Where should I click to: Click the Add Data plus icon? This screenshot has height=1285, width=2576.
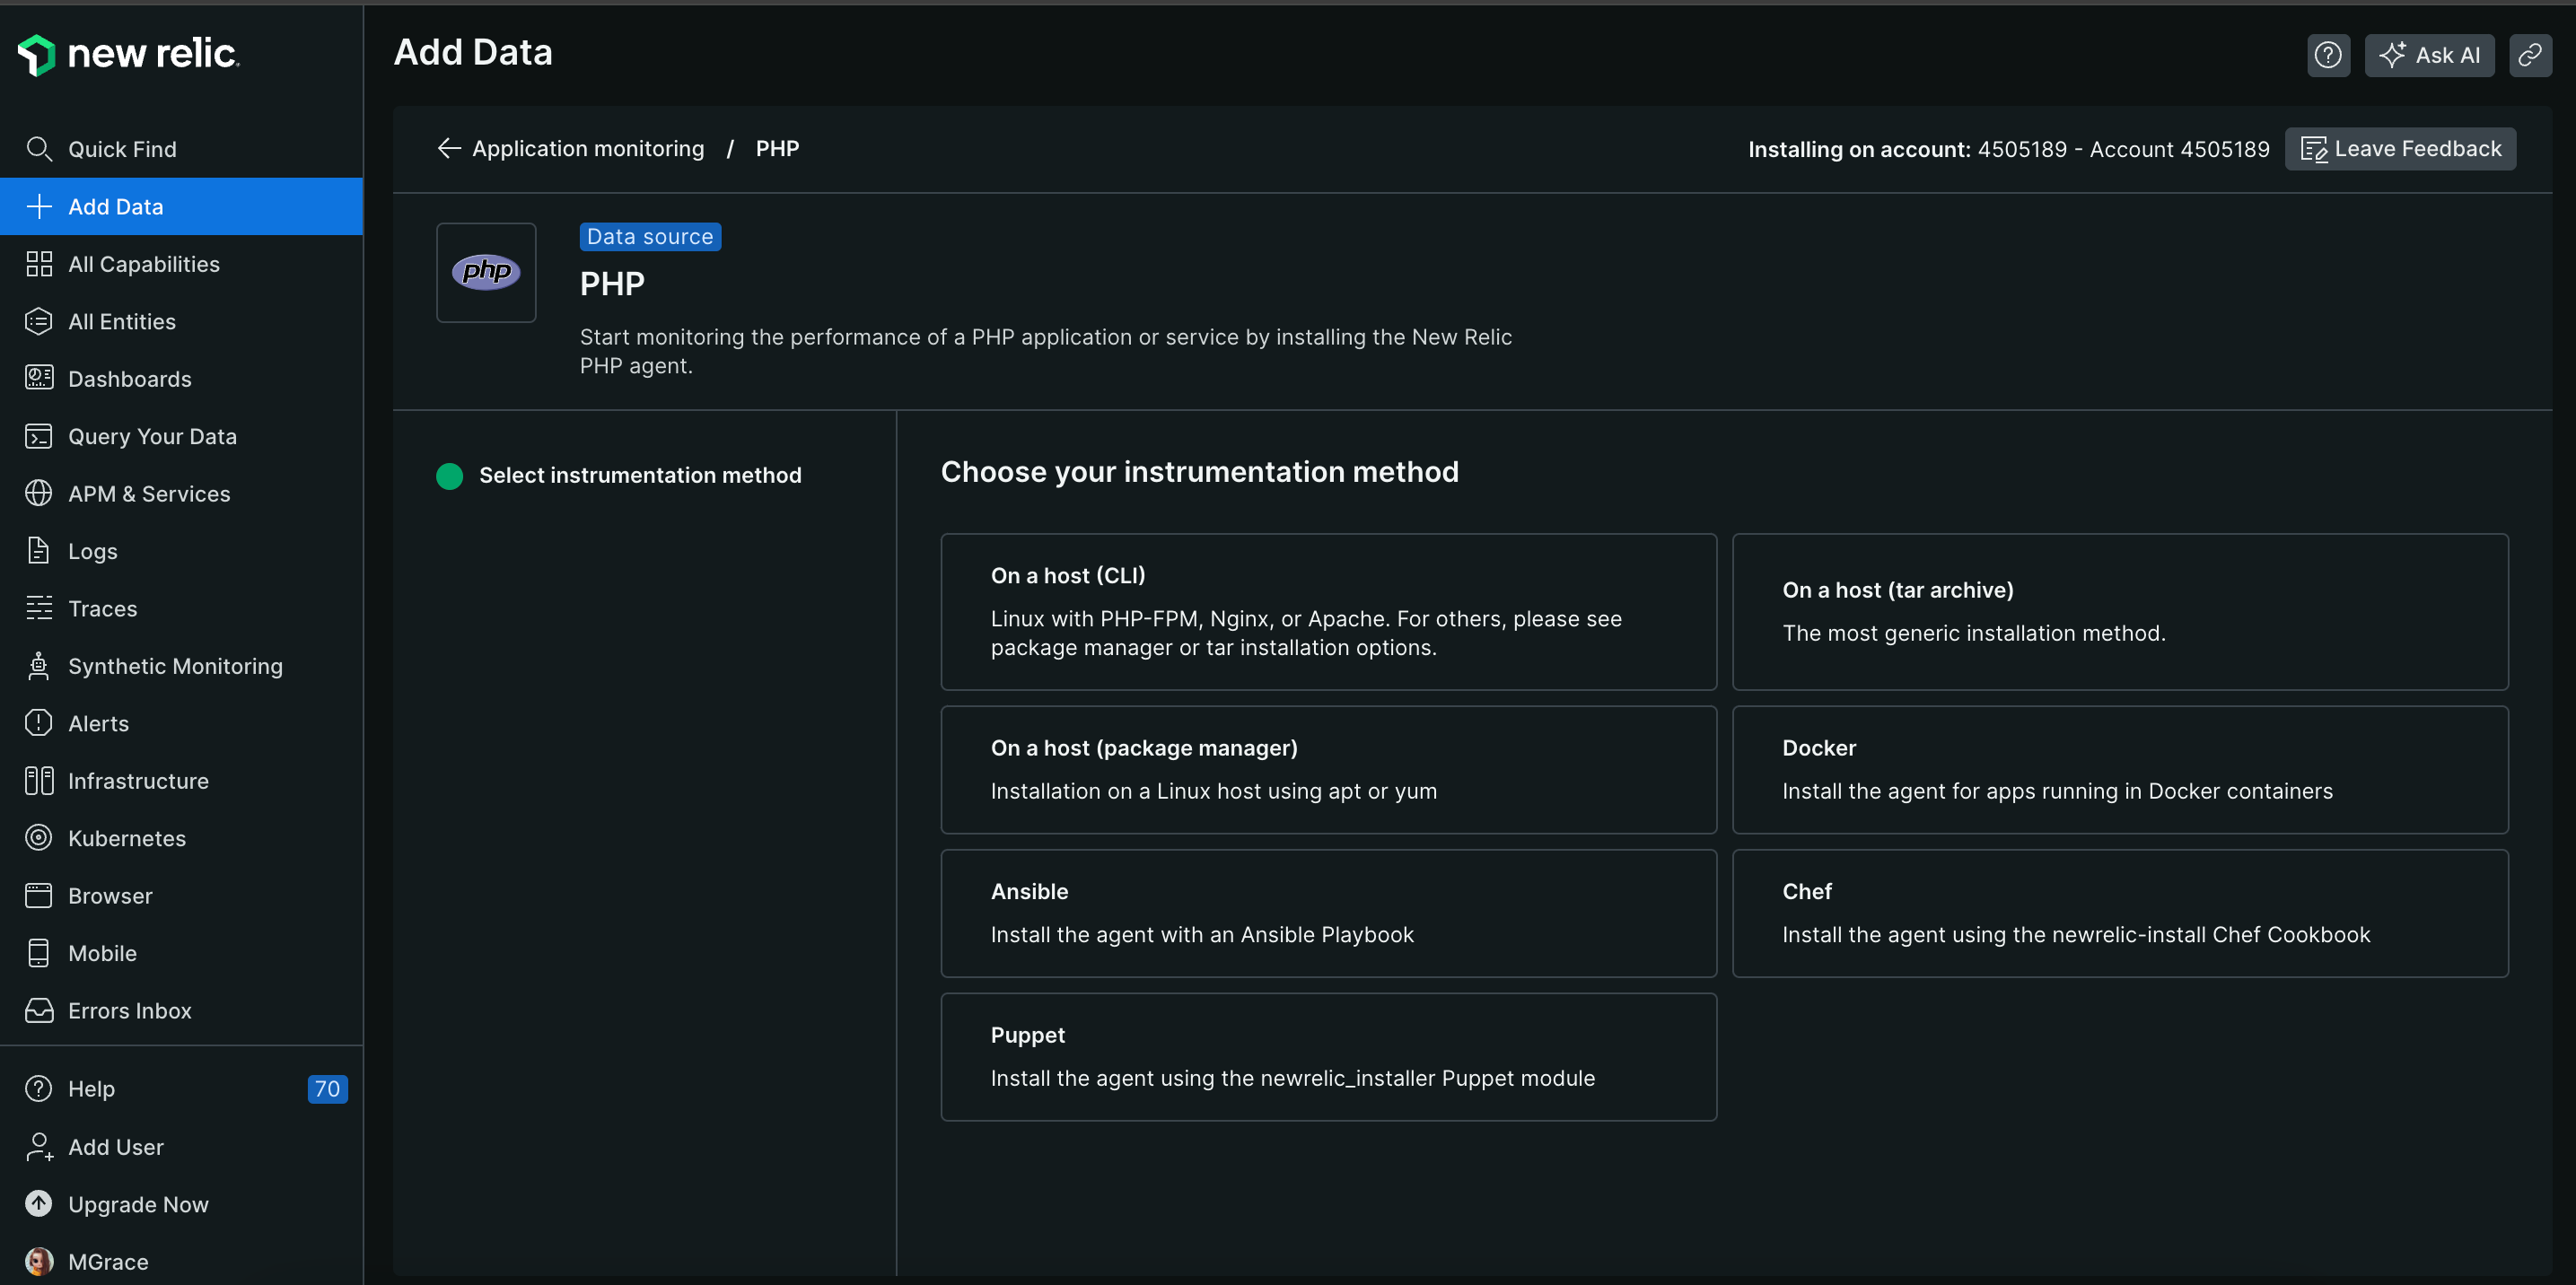click(39, 206)
